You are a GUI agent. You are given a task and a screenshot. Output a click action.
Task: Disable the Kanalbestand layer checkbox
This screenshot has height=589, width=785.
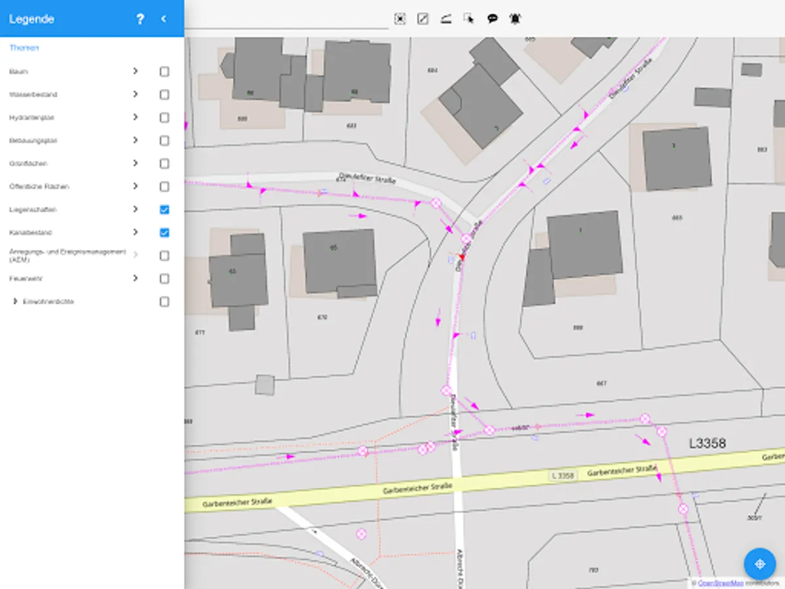coord(164,232)
